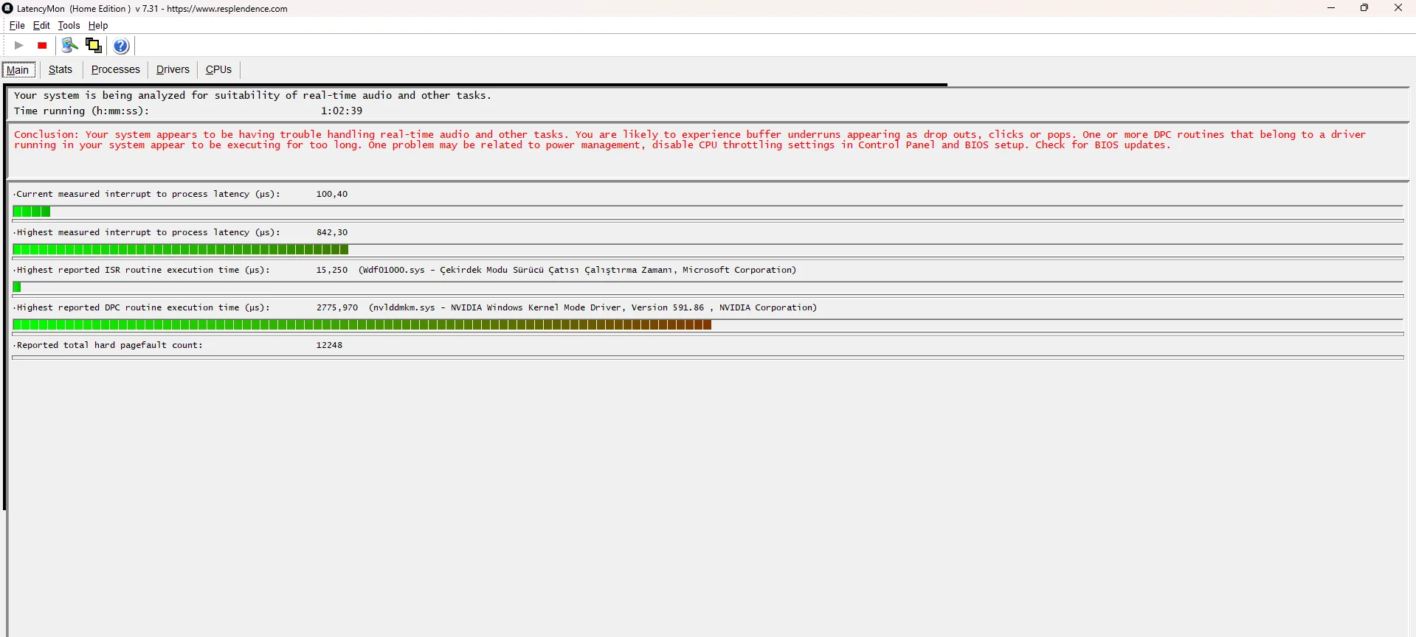The image size is (1416, 637).
Task: Click the 'Your system is being analyzed' line
Action: 252,95
